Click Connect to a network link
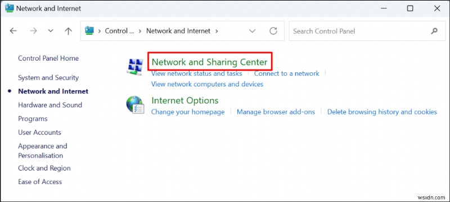The width and height of the screenshot is (450, 202). [x=286, y=74]
